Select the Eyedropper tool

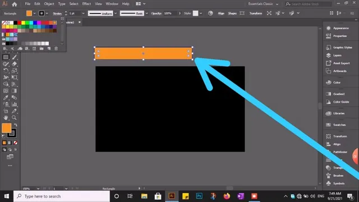pyautogui.click(x=6, y=98)
